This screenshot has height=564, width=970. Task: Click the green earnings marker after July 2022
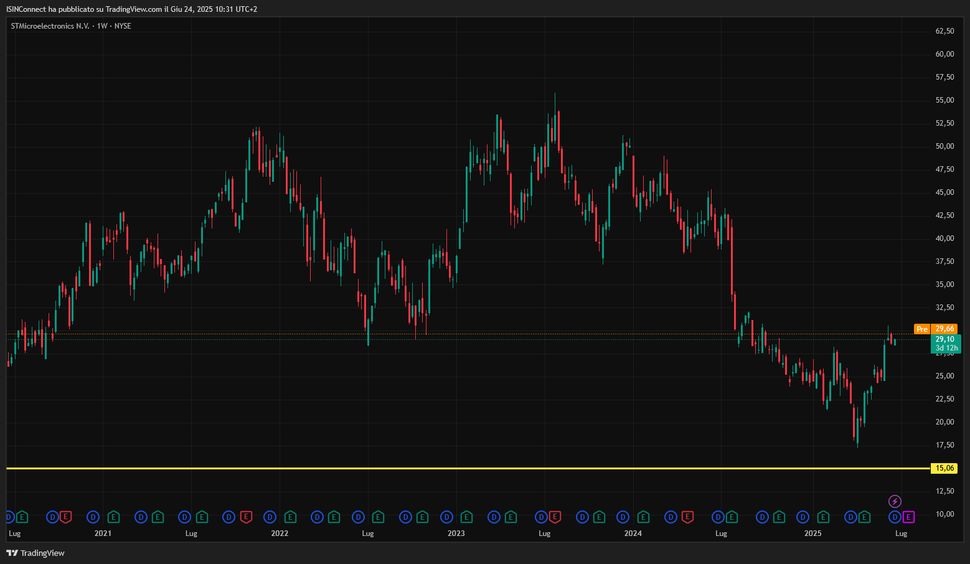(x=378, y=517)
